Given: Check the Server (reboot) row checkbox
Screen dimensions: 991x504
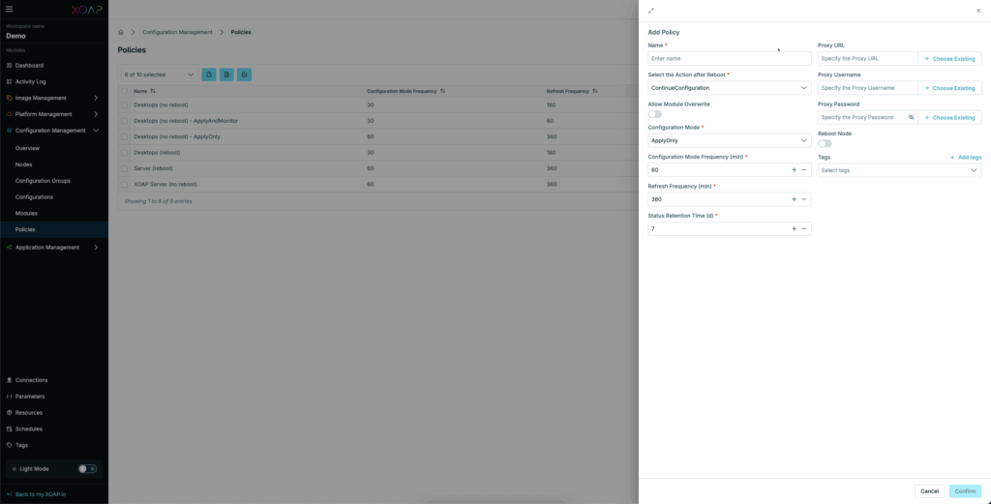Looking at the screenshot, I should pyautogui.click(x=125, y=168).
